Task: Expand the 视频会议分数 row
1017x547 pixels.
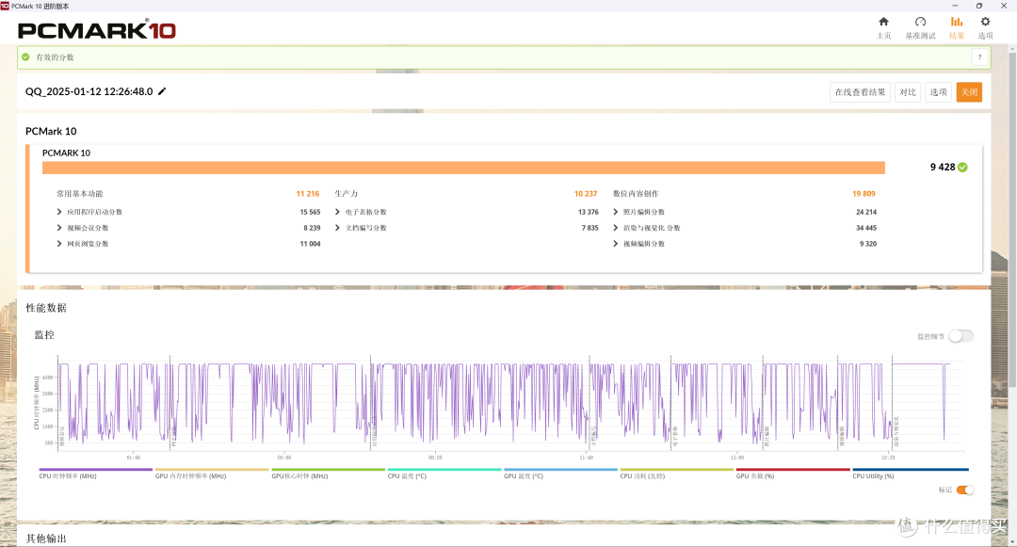Action: tap(59, 228)
